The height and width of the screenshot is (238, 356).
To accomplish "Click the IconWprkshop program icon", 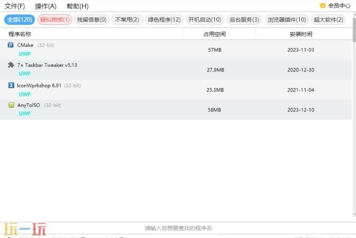I will pos(11,85).
